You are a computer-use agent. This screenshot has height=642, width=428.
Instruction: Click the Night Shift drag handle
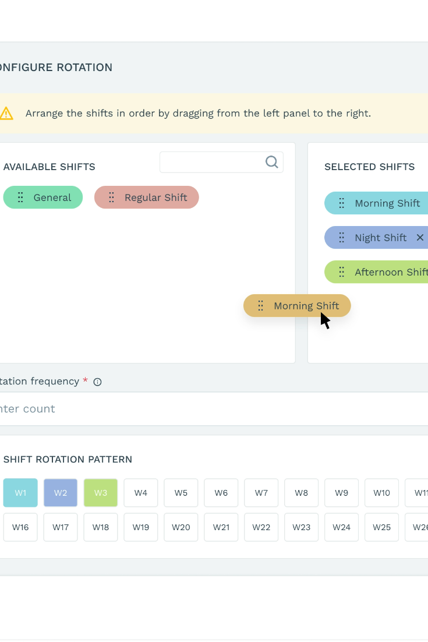342,238
